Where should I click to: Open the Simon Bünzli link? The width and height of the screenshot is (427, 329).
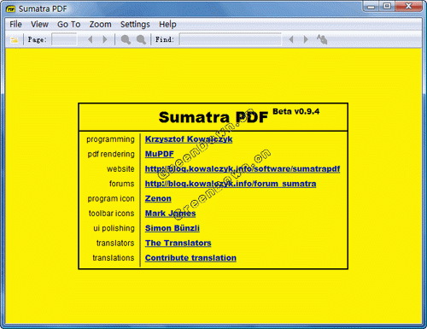tap(173, 228)
